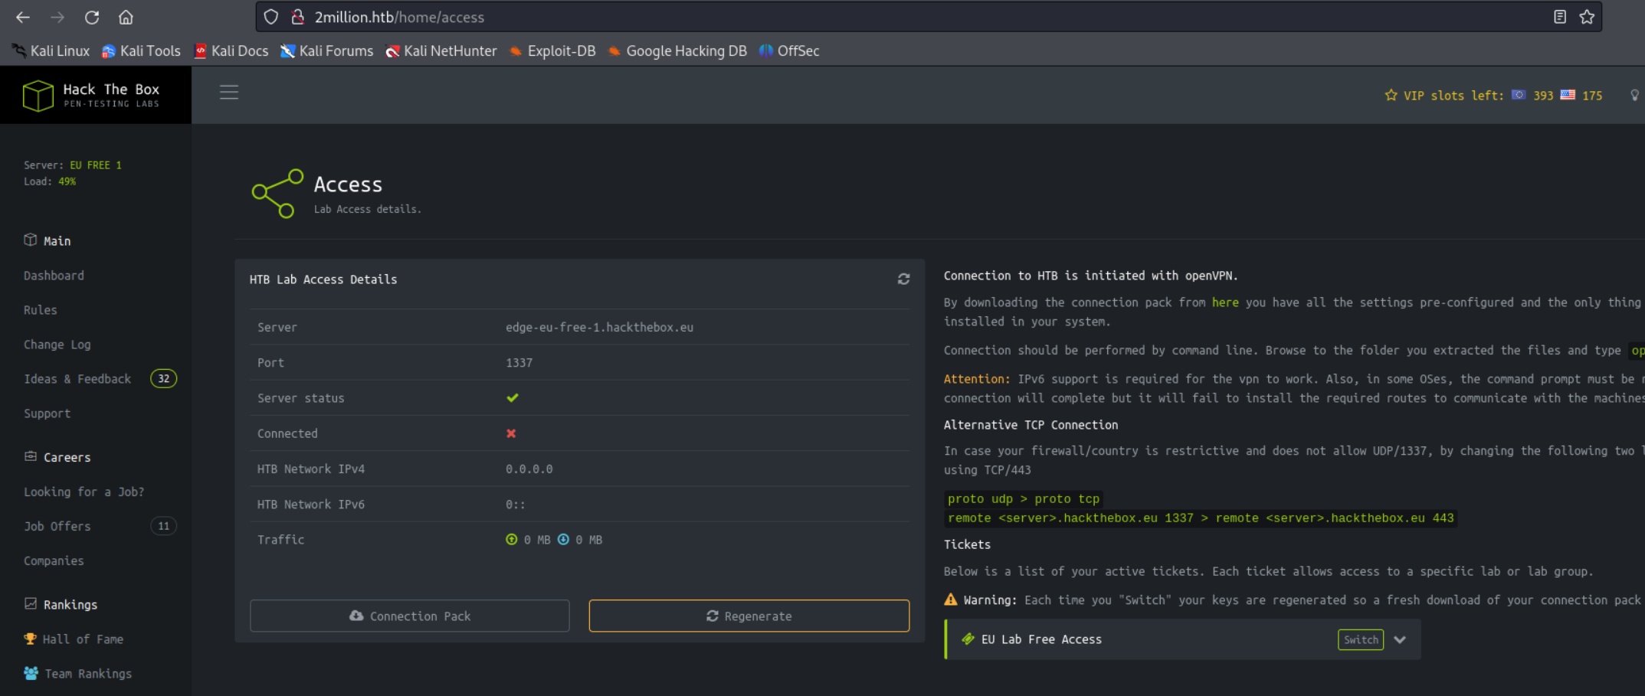
Task: Click the address bar URL field
Action: point(927,17)
